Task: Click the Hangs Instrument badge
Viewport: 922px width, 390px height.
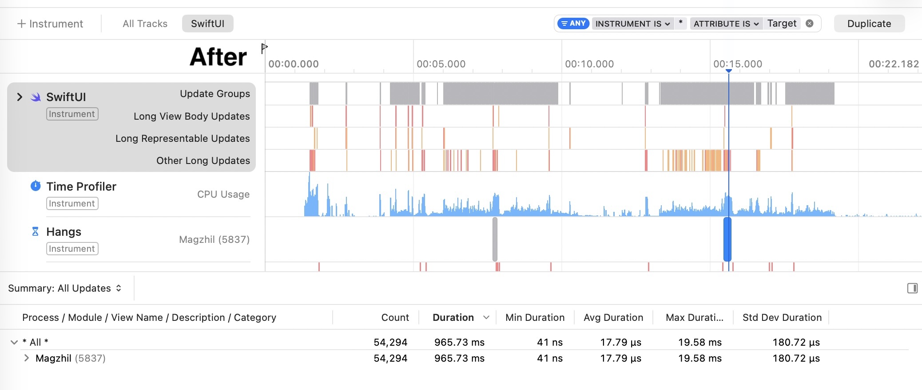Action: click(72, 249)
